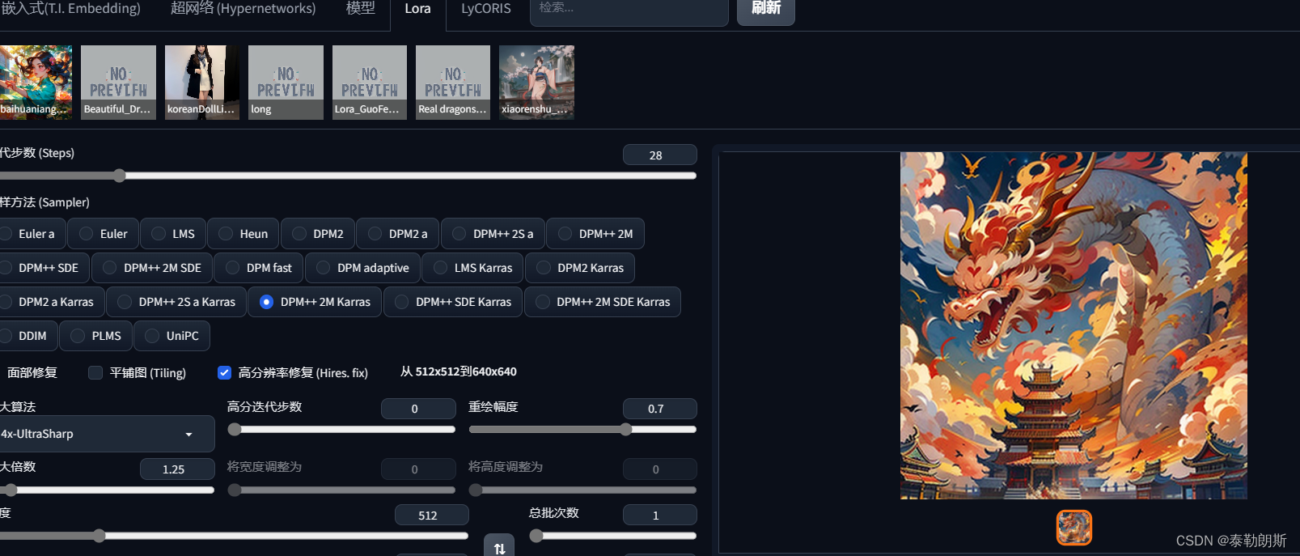Select the DPM++ SDE sampler
1300x556 pixels.
pyautogui.click(x=44, y=268)
